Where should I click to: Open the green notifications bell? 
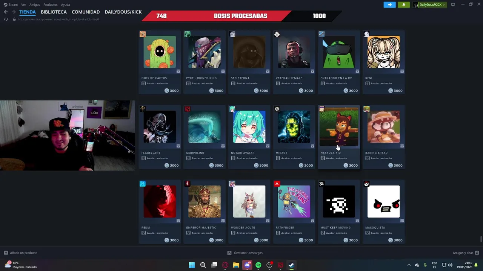tap(403, 5)
